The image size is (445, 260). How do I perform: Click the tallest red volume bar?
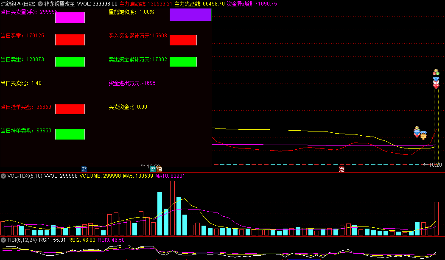tap(172, 208)
